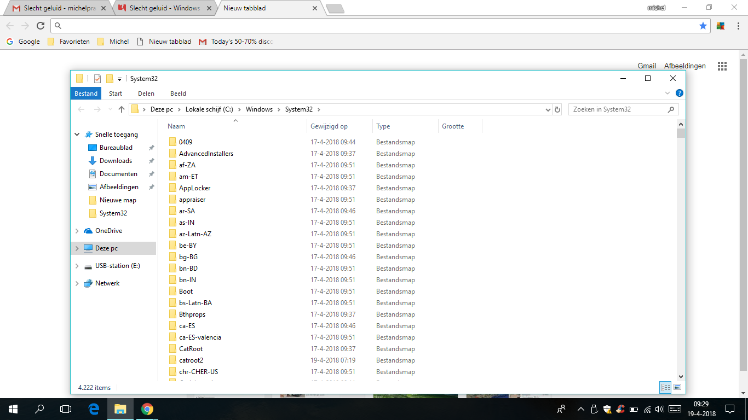
Task: Open Microsoft Edge from the taskbar
Action: pos(94,409)
